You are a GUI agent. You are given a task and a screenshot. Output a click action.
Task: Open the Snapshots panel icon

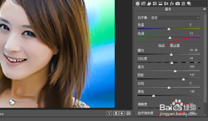189,4
